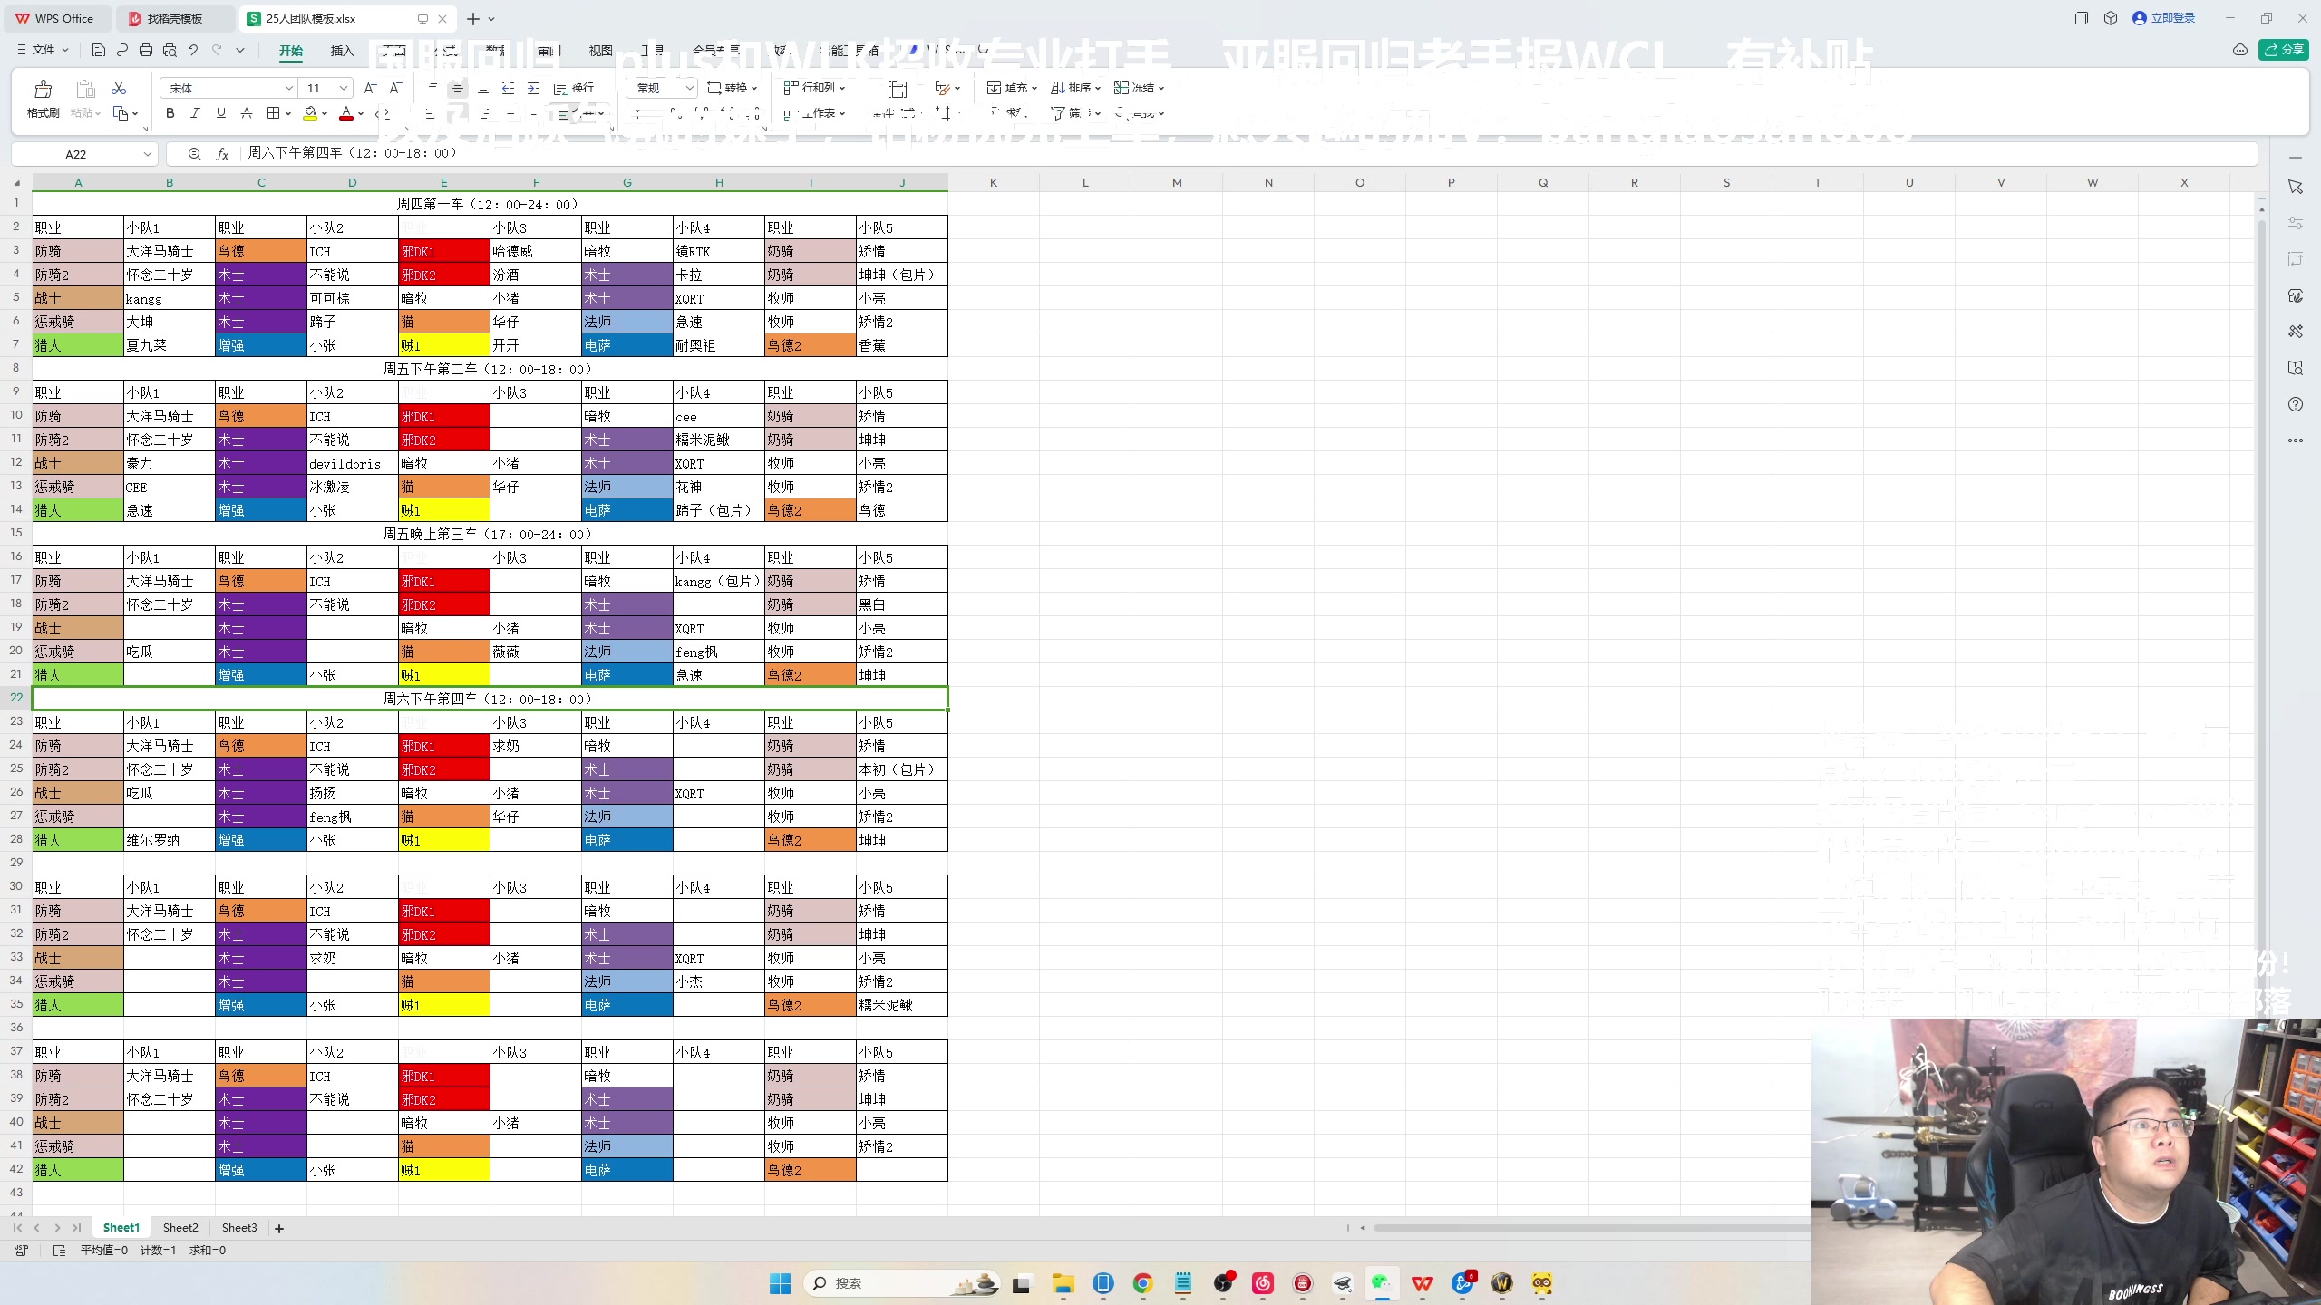Expand the font size 11 dropdown
2321x1305 pixels.
pos(344,88)
